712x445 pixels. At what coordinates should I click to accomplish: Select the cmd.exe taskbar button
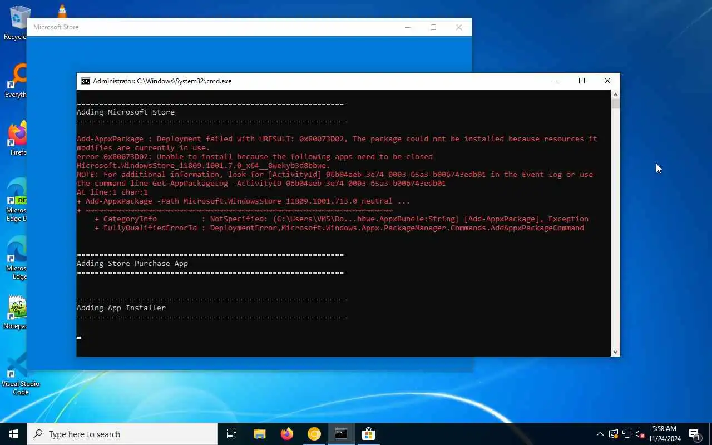point(341,434)
